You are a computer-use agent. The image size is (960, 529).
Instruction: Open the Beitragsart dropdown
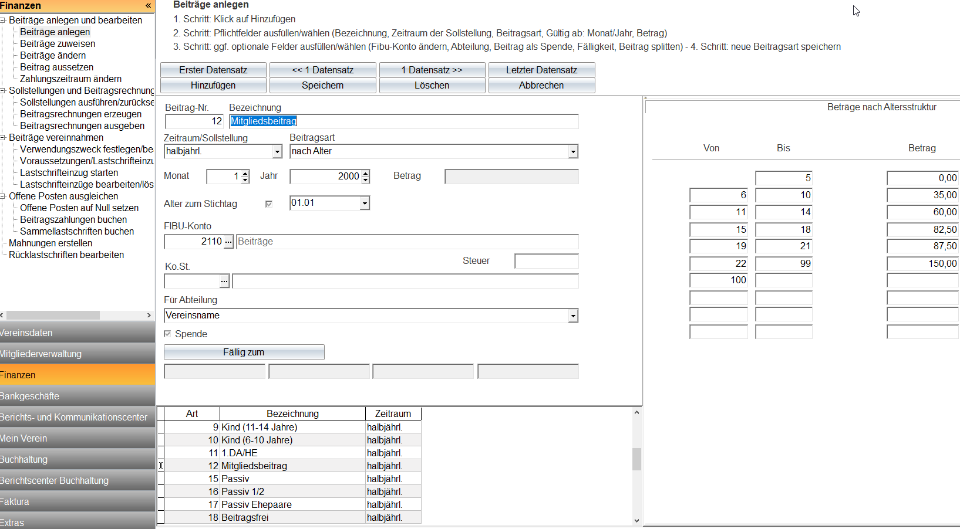(572, 152)
